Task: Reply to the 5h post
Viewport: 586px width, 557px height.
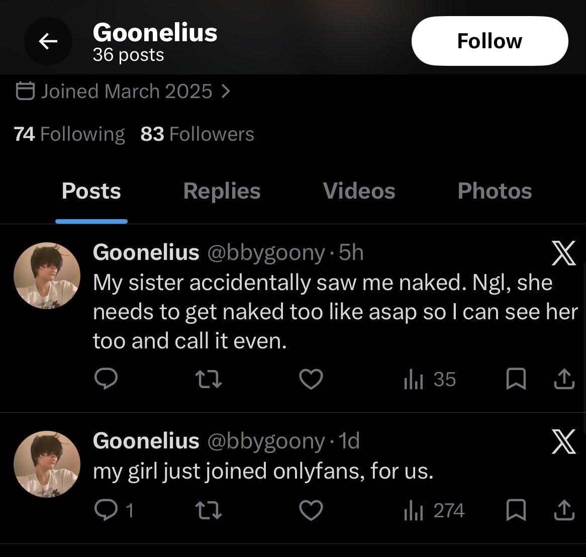Action: (106, 379)
